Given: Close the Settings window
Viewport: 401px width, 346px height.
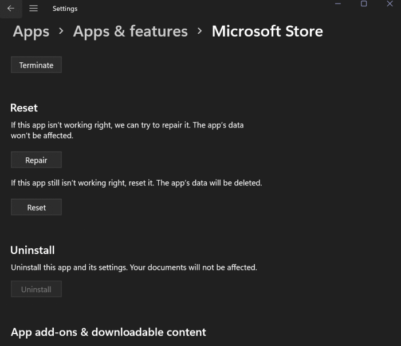Looking at the screenshot, I should tap(390, 4).
